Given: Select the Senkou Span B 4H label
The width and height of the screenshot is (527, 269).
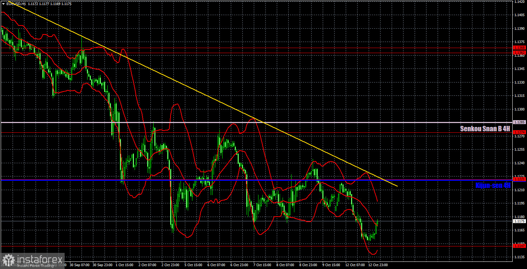Looking at the screenshot, I should pos(485,129).
